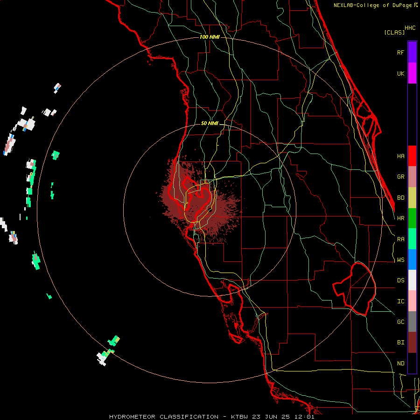
Task: Click the RF legend label
Action: point(400,52)
